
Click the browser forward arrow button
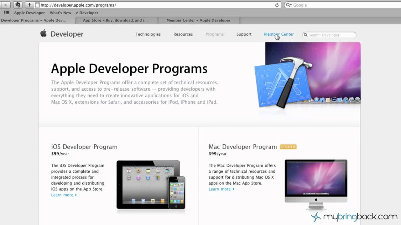pyautogui.click(x=6, y=5)
